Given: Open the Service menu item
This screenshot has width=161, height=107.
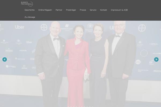Looking at the screenshot, I should tap(93, 10).
